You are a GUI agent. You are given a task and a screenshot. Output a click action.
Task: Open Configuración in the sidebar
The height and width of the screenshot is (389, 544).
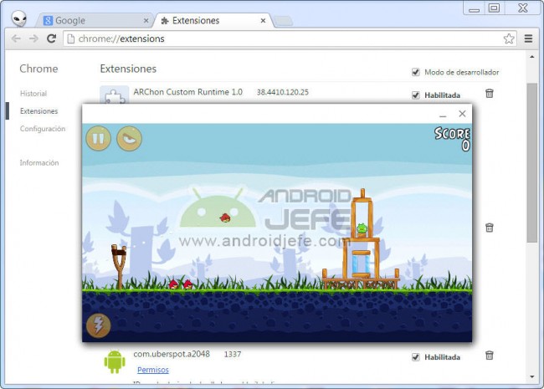[x=43, y=129]
